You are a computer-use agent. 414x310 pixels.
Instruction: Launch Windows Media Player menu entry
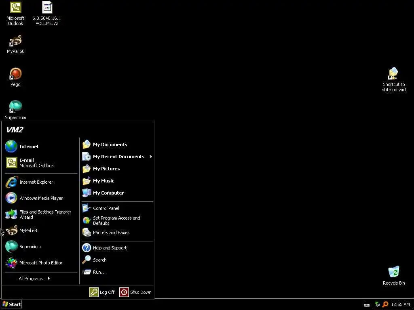pos(41,198)
